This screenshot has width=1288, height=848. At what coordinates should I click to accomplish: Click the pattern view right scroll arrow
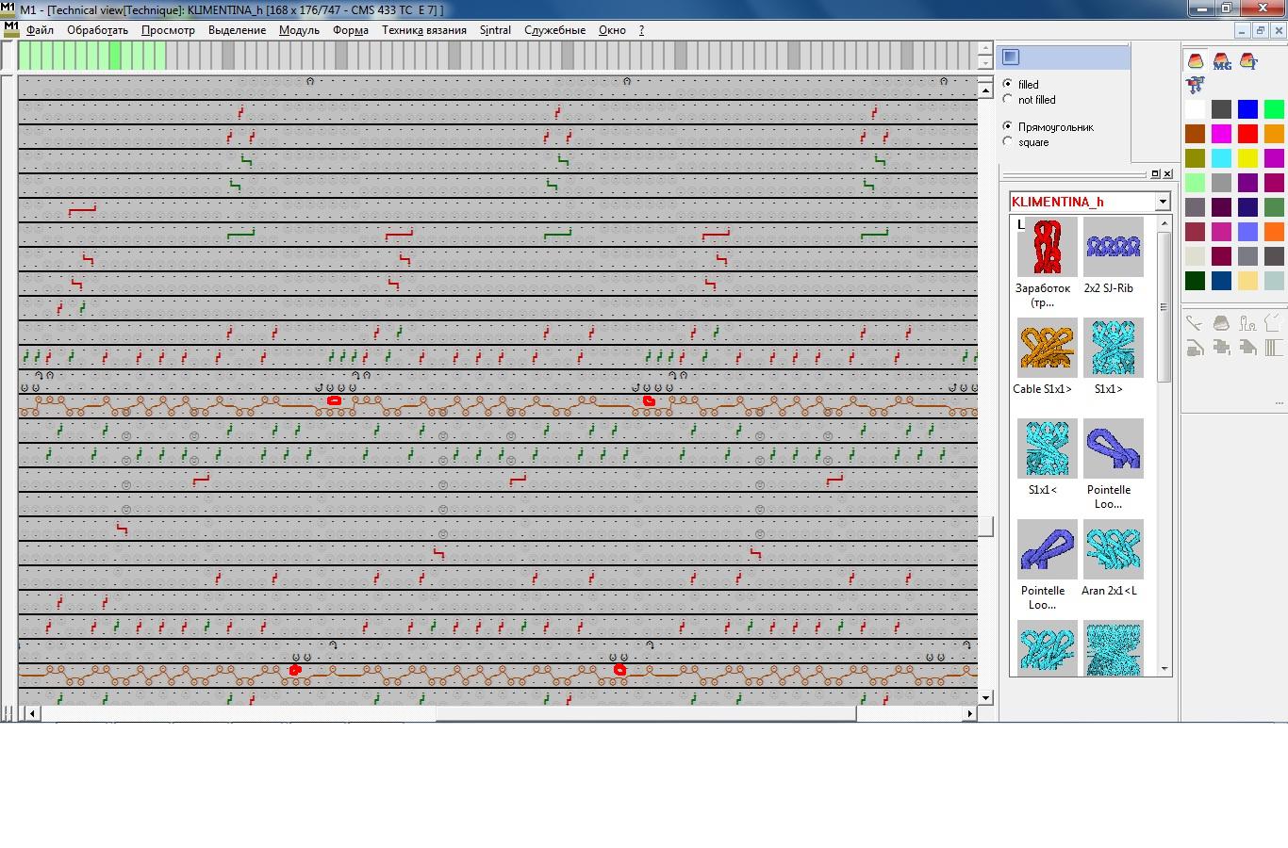coord(969,714)
